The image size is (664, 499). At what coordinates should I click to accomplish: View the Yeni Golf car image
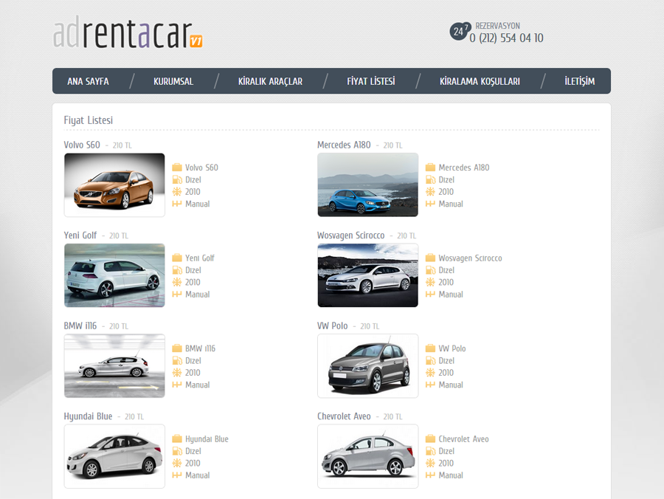coord(114,275)
